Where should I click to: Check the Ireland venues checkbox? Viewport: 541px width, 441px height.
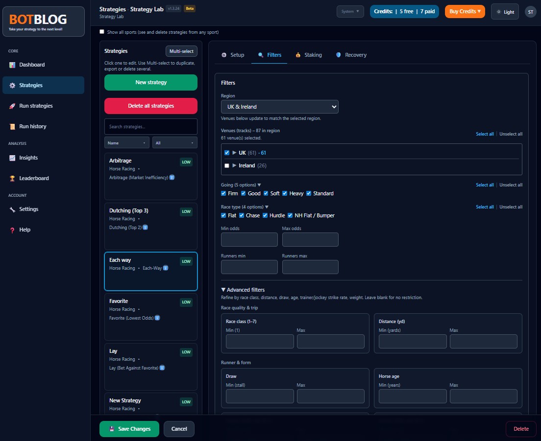click(226, 165)
